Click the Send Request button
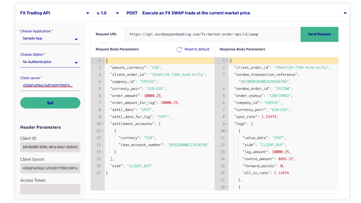Viewport: 361px width, 203px height. pos(319,34)
